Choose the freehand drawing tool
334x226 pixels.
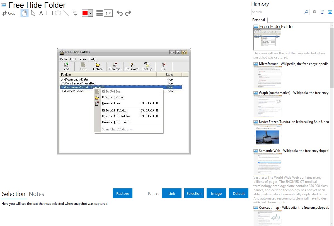click(75, 13)
